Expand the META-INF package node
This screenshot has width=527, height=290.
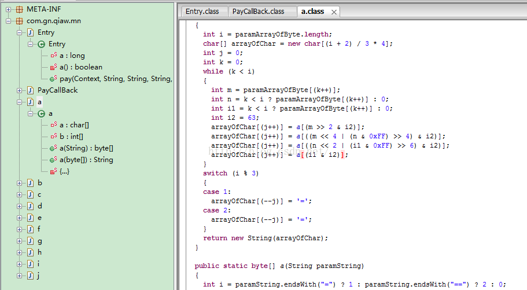pyautogui.click(x=9, y=9)
